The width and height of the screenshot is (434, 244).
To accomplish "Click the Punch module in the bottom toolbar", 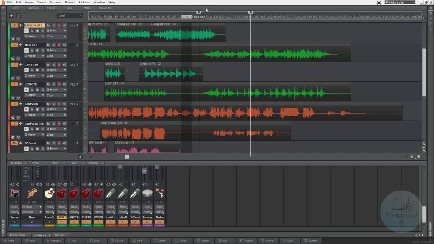I will tap(183, 241).
